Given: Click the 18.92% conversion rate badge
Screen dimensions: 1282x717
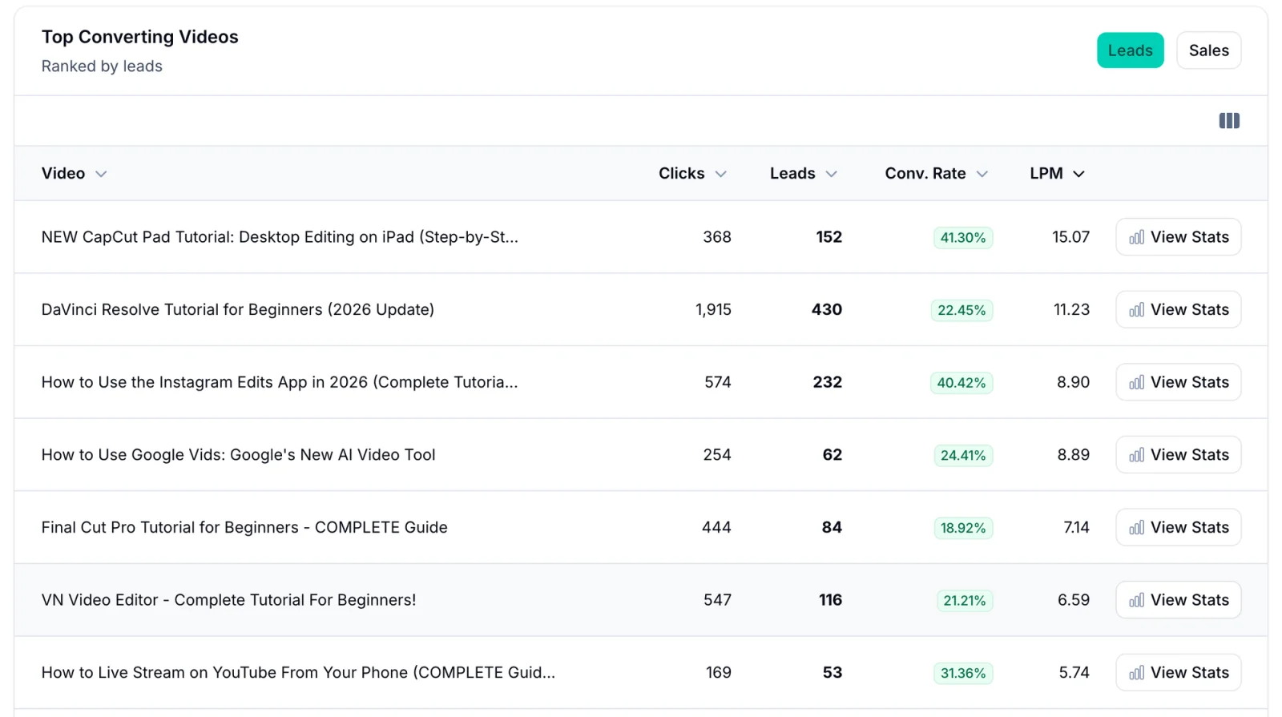Looking at the screenshot, I should coord(963,528).
